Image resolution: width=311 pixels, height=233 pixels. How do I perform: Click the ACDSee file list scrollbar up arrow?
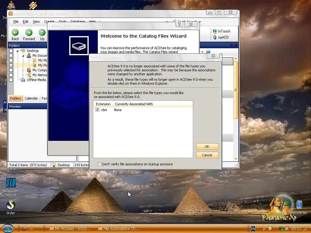[236, 59]
